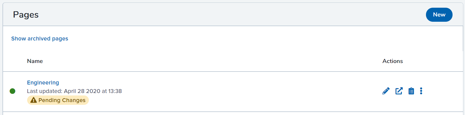
Task: Click the date April 28 2020
Action: click(x=82, y=91)
